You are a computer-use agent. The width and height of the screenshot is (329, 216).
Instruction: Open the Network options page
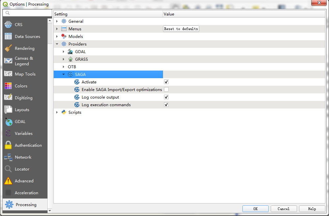(25, 157)
